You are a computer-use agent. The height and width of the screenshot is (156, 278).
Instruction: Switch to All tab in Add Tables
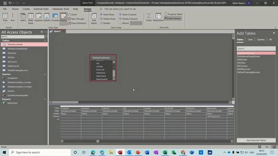pos(270,39)
